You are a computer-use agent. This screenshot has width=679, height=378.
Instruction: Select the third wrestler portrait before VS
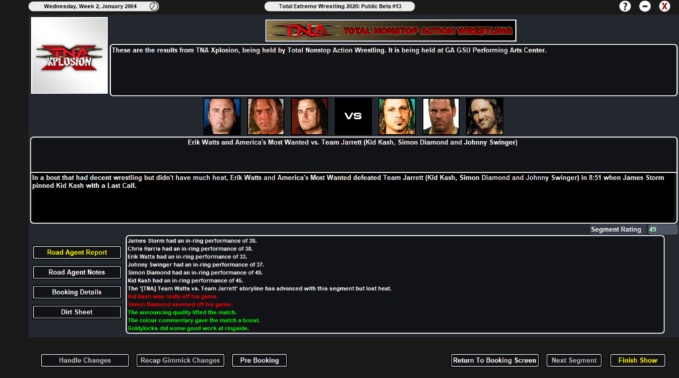point(310,116)
